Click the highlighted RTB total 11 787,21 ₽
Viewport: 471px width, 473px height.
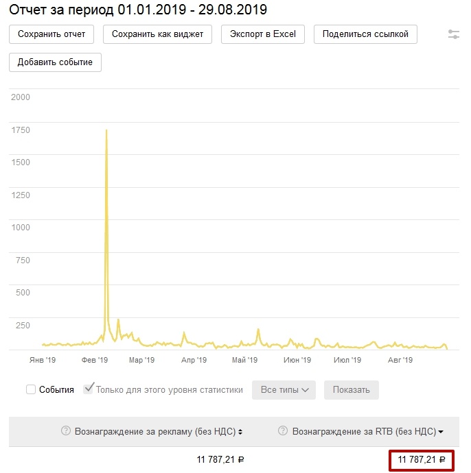point(422,460)
